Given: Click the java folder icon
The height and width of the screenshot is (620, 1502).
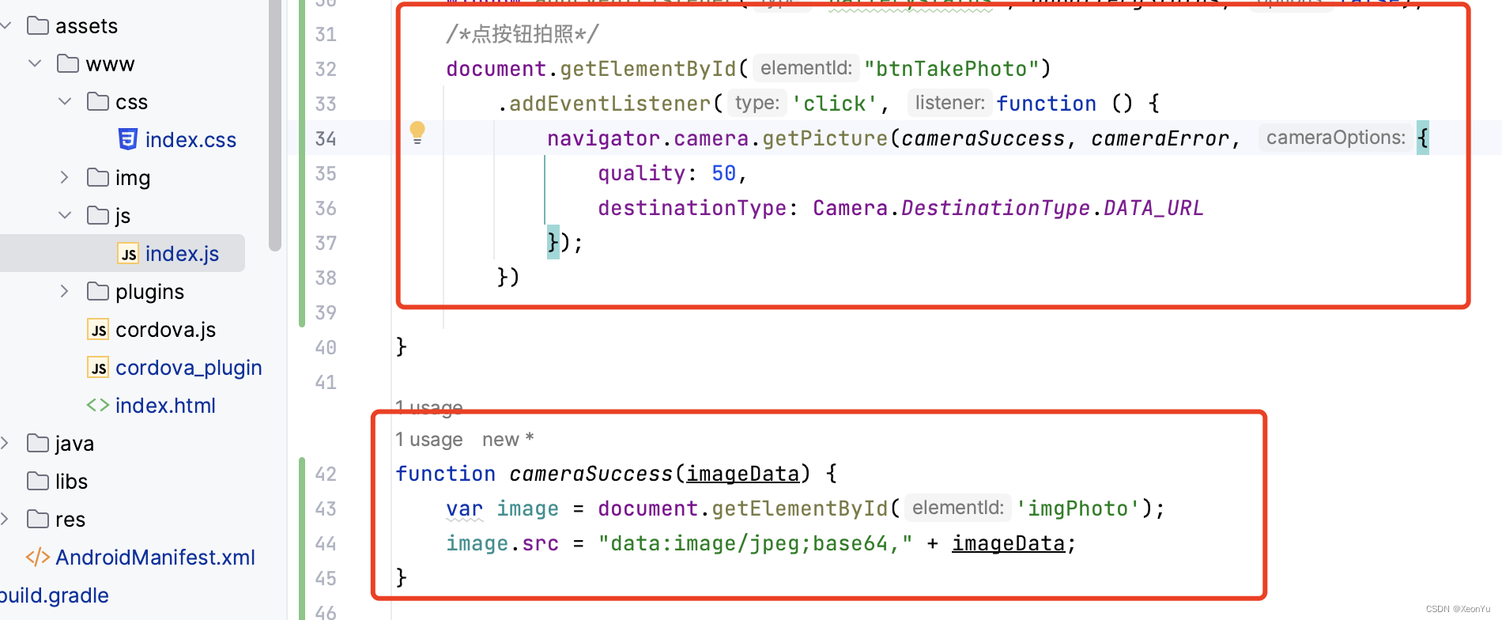Looking at the screenshot, I should click(x=38, y=443).
